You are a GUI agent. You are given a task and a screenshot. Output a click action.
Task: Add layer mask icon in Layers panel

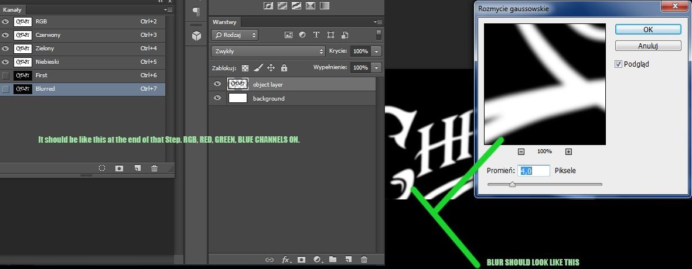click(x=301, y=260)
